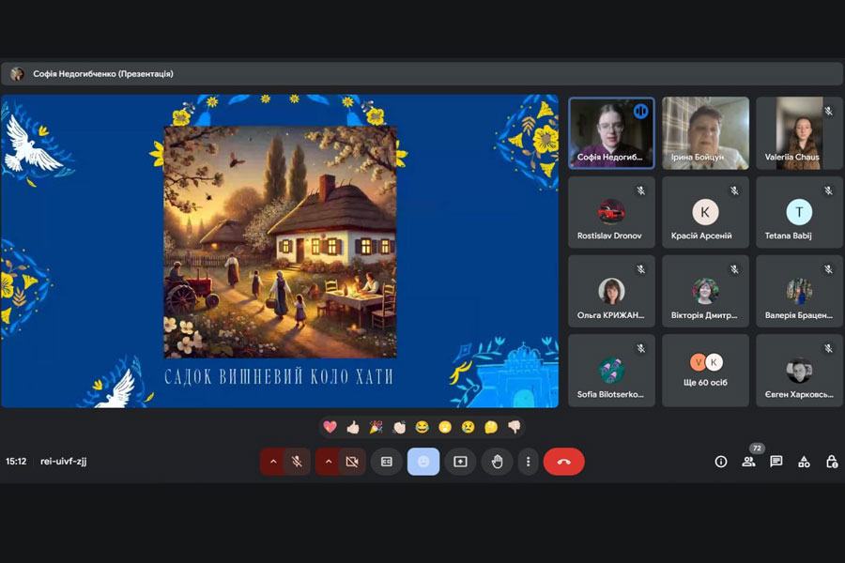The height and width of the screenshot is (563, 845).
Task: Send the crying face reaction
Action: [469, 427]
